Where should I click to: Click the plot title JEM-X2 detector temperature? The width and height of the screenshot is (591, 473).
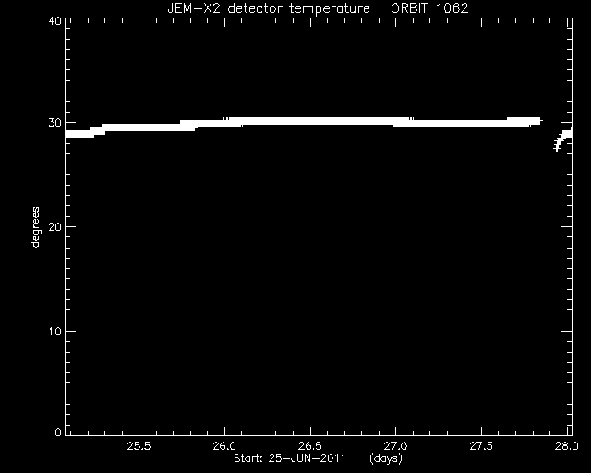point(269,8)
